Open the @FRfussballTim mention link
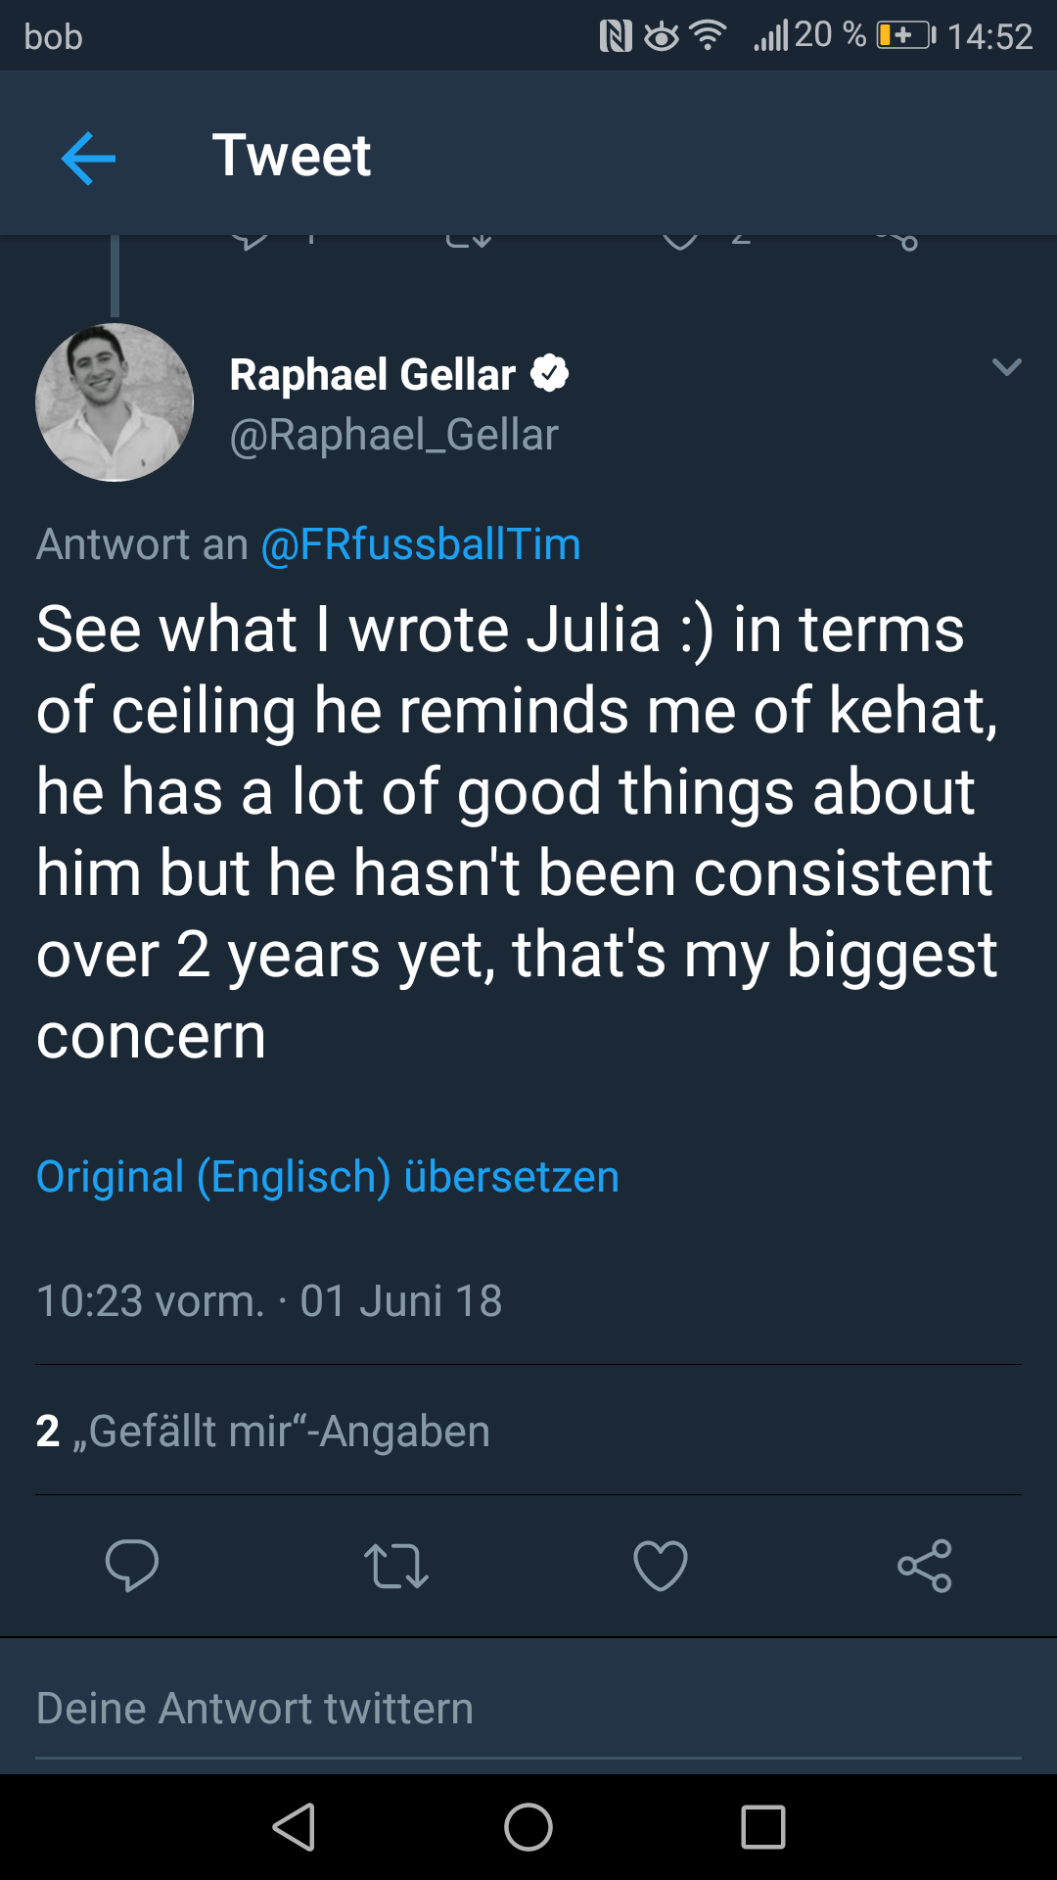The width and height of the screenshot is (1057, 1880). pyautogui.click(x=421, y=544)
